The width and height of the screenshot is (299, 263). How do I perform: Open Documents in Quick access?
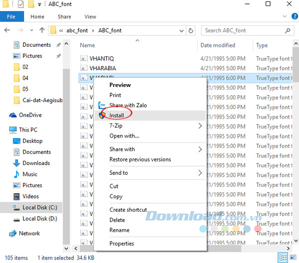coord(36,45)
